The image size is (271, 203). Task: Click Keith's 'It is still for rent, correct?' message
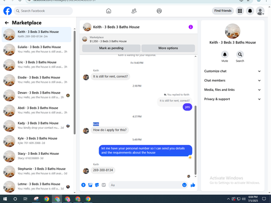(x=111, y=76)
